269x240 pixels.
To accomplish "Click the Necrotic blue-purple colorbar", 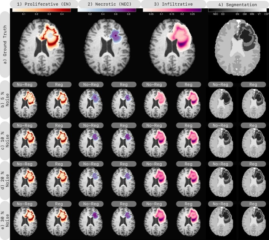I will [107, 10].
